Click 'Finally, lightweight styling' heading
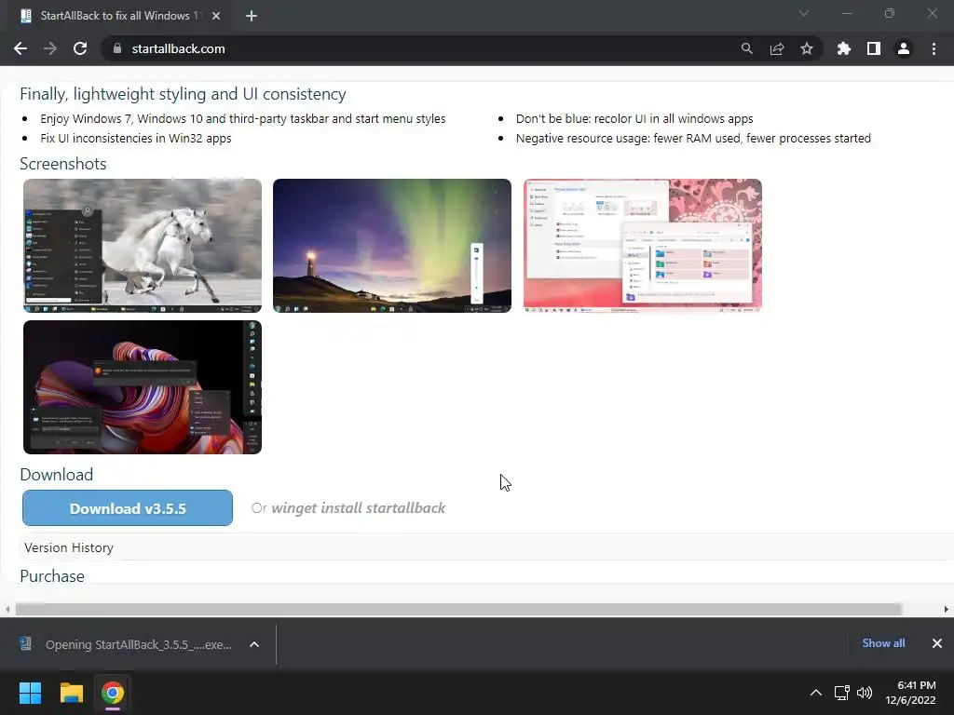This screenshot has width=954, height=715. (184, 94)
